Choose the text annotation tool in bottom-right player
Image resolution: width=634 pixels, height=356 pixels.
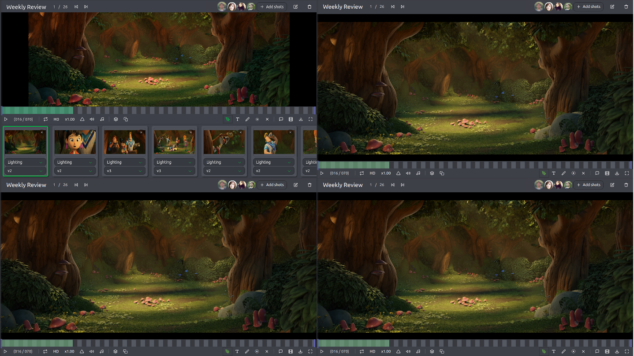point(554,352)
